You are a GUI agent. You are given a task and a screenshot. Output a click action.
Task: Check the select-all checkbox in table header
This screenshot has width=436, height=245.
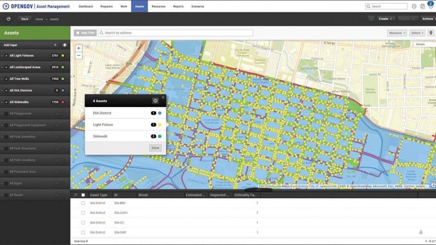pos(83,195)
